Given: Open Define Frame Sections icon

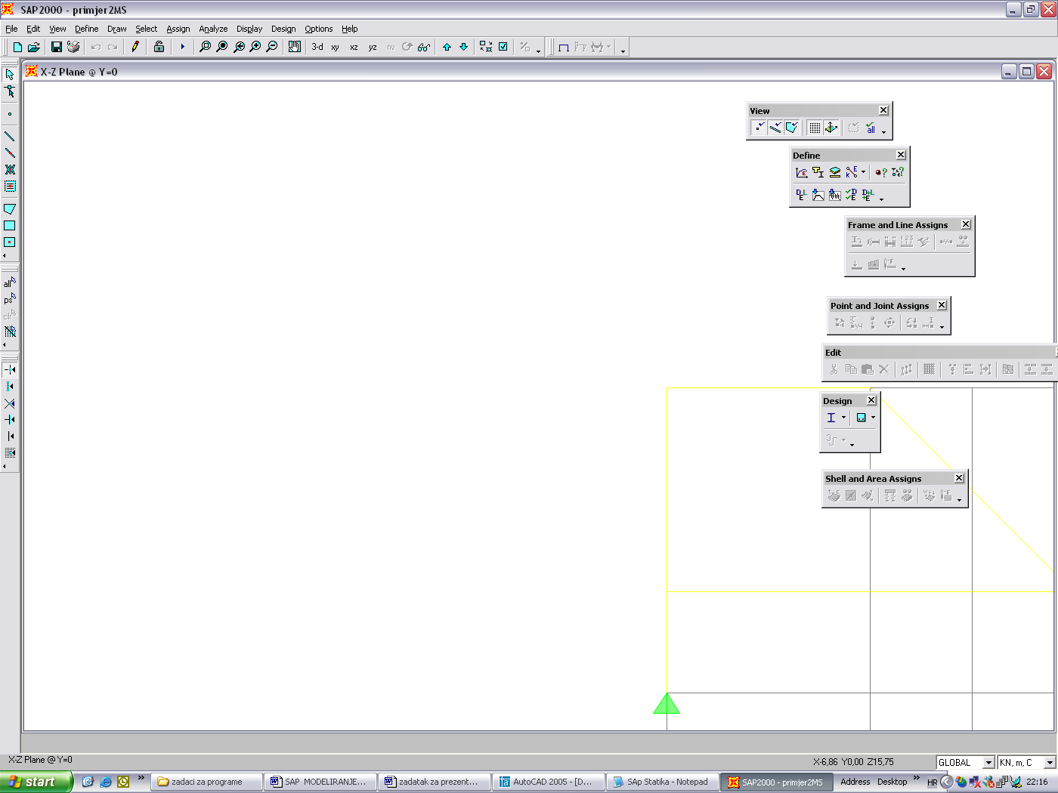Looking at the screenshot, I should (818, 172).
